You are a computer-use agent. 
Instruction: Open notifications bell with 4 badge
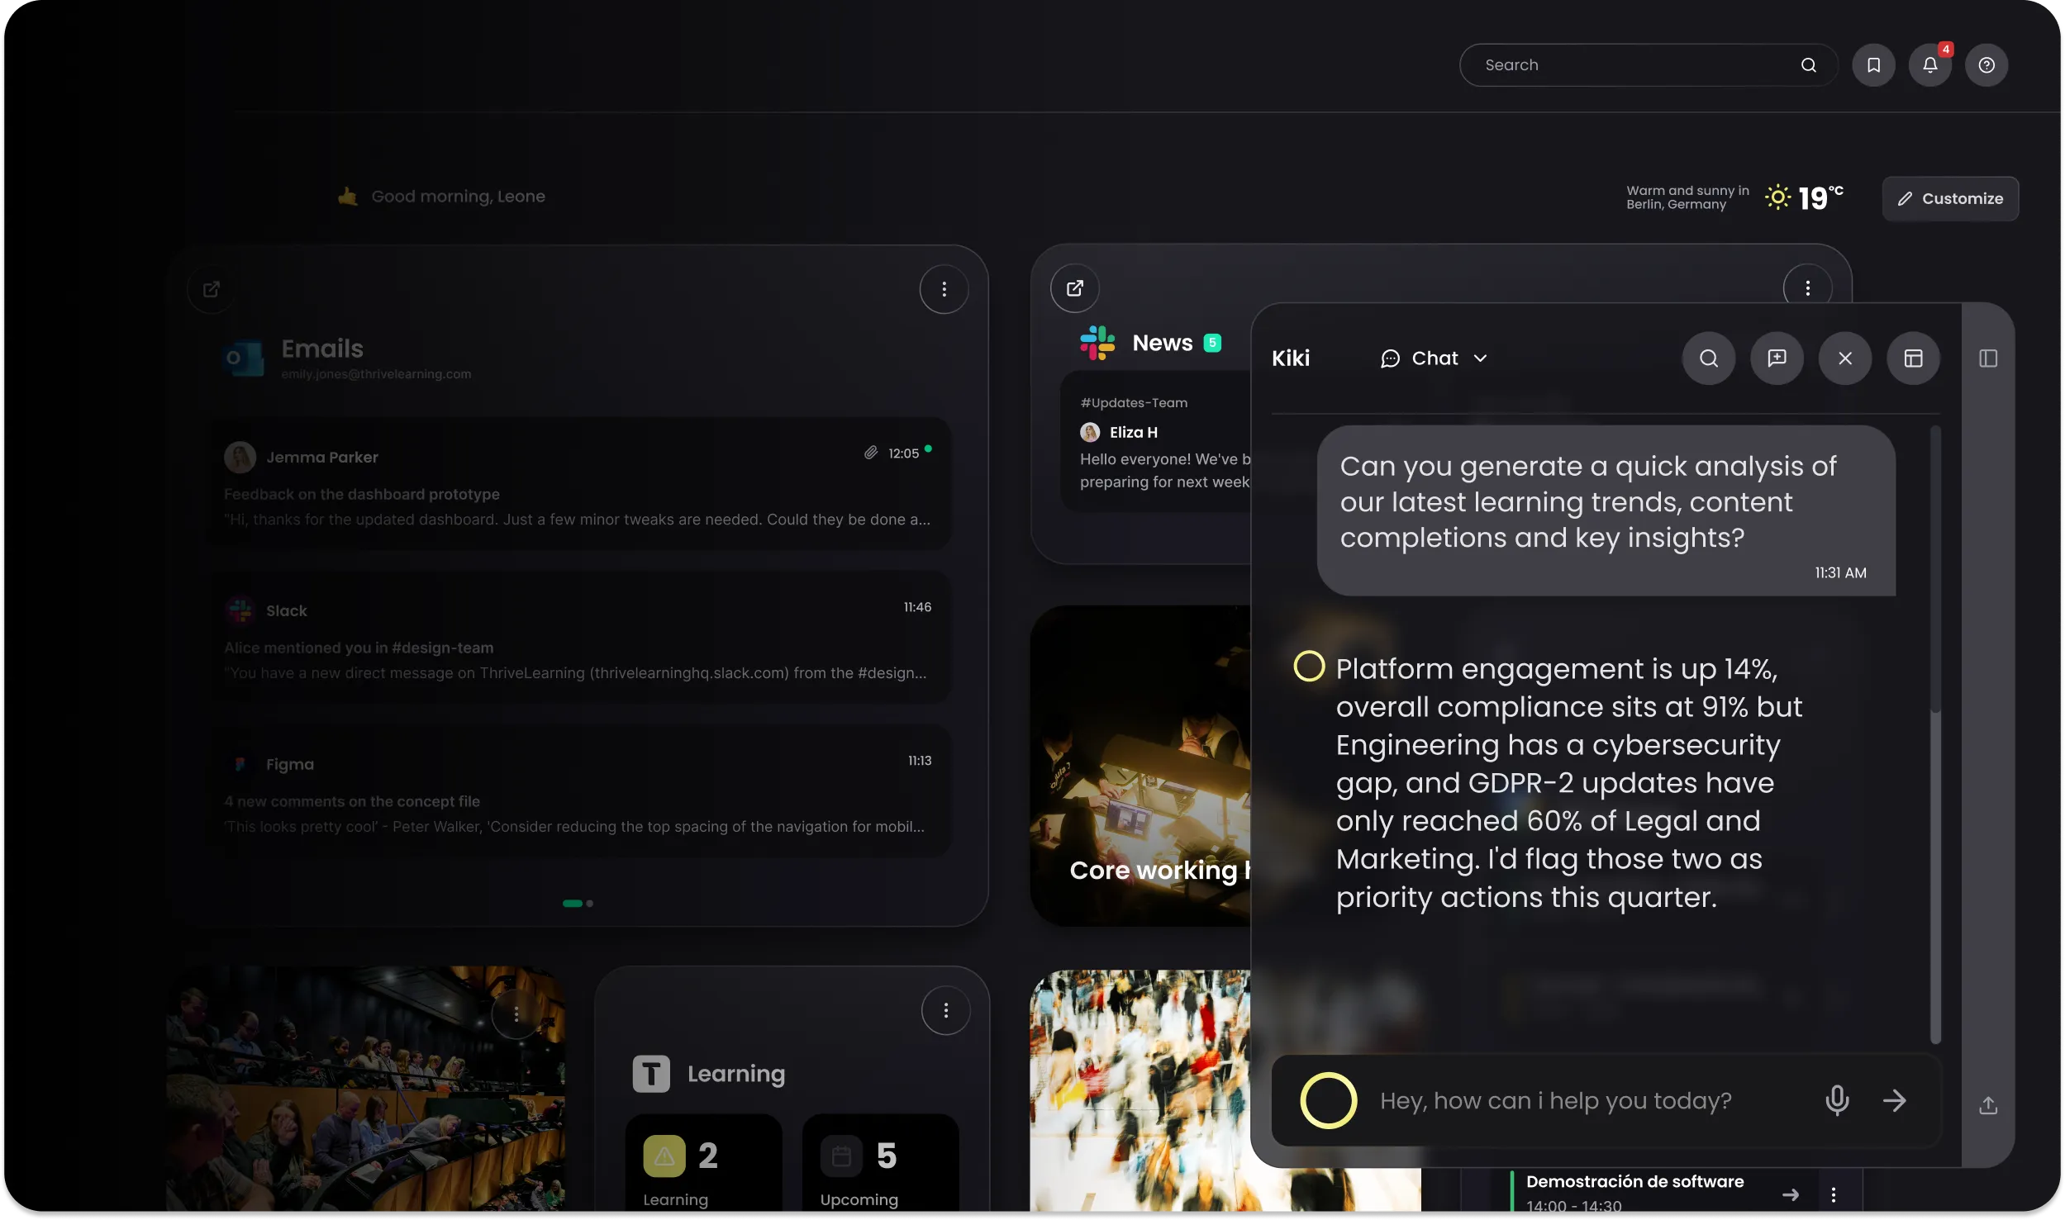[1929, 65]
